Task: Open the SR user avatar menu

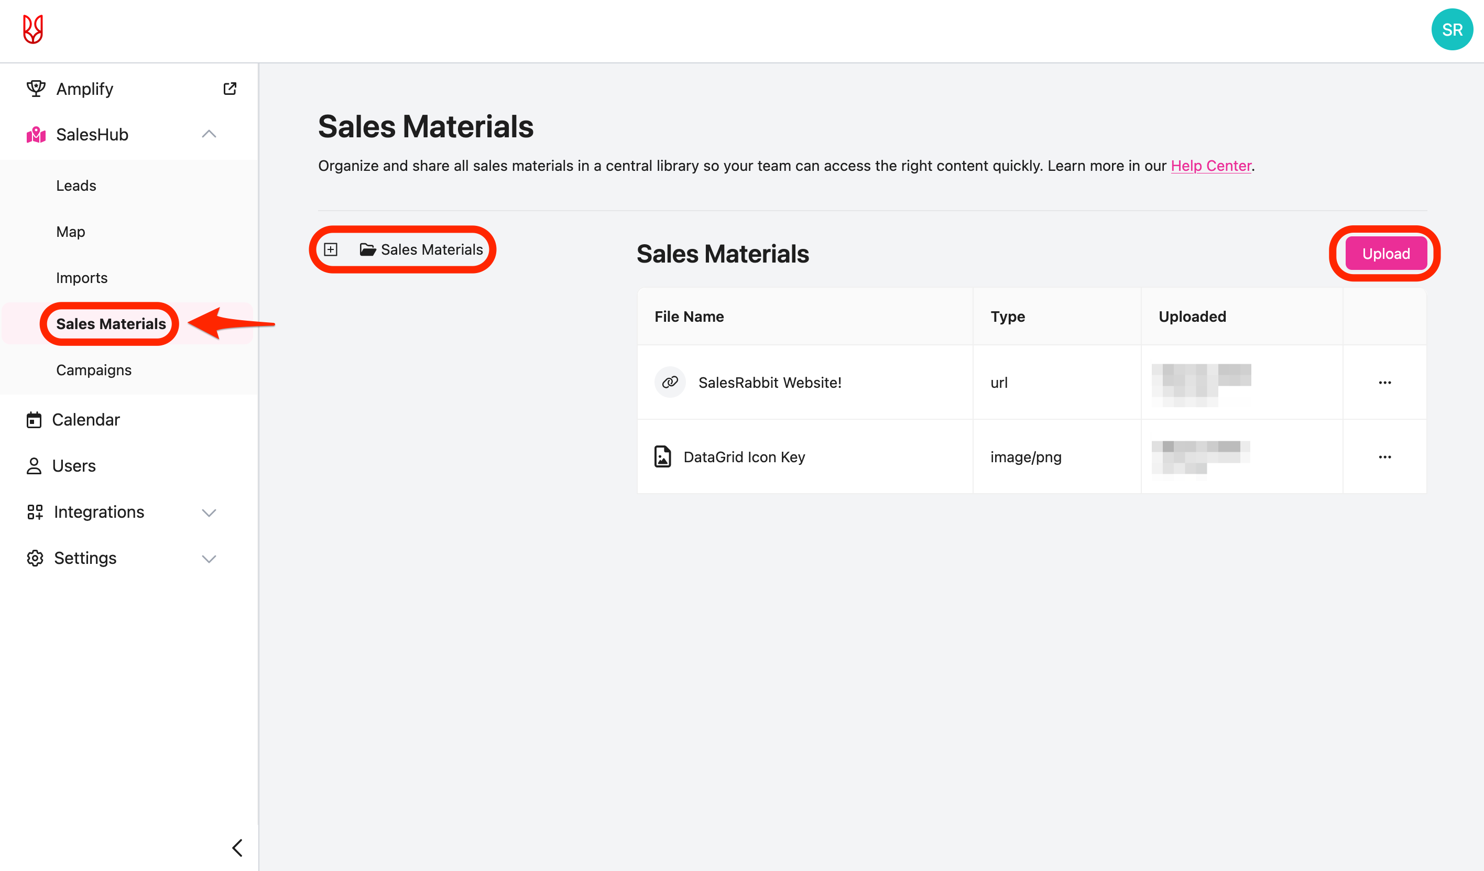Action: coord(1452,30)
